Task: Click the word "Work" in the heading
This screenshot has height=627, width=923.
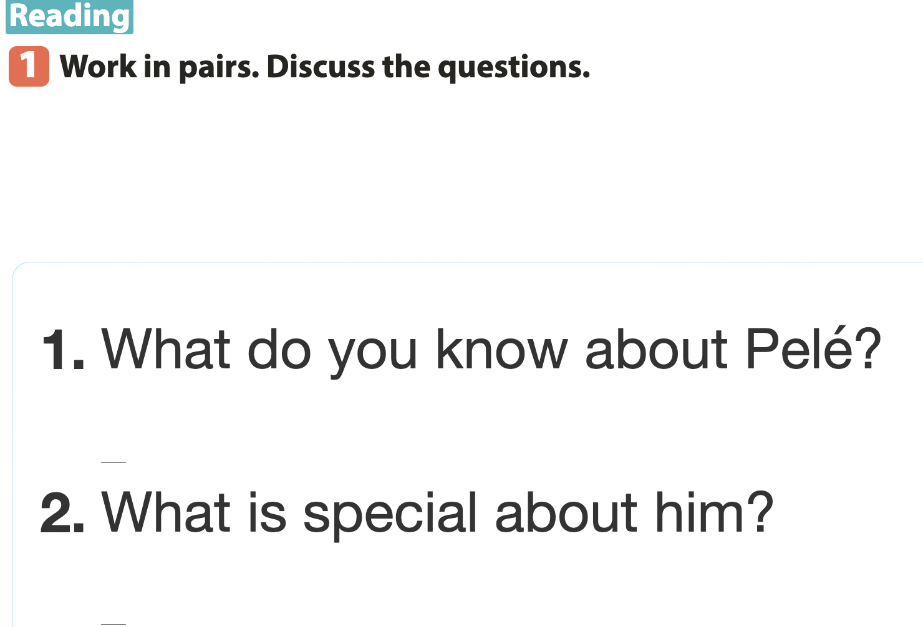Action: pos(98,67)
